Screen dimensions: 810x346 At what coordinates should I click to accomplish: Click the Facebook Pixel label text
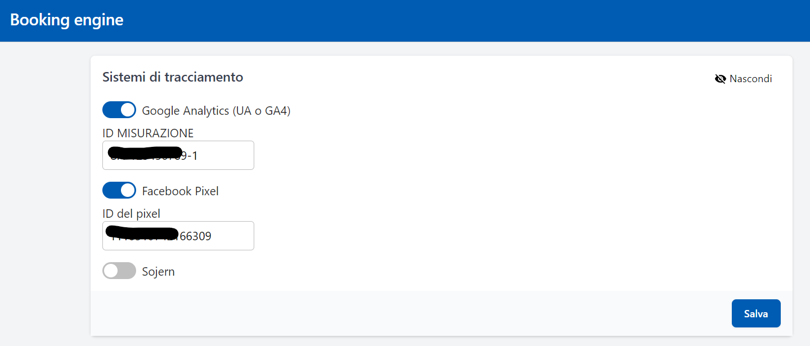coord(180,191)
